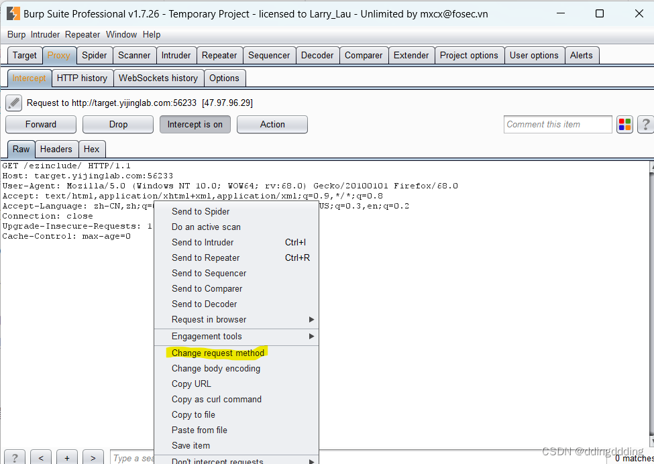
Task: Click the pencil edit-target icon beside Request
Action: 14,103
